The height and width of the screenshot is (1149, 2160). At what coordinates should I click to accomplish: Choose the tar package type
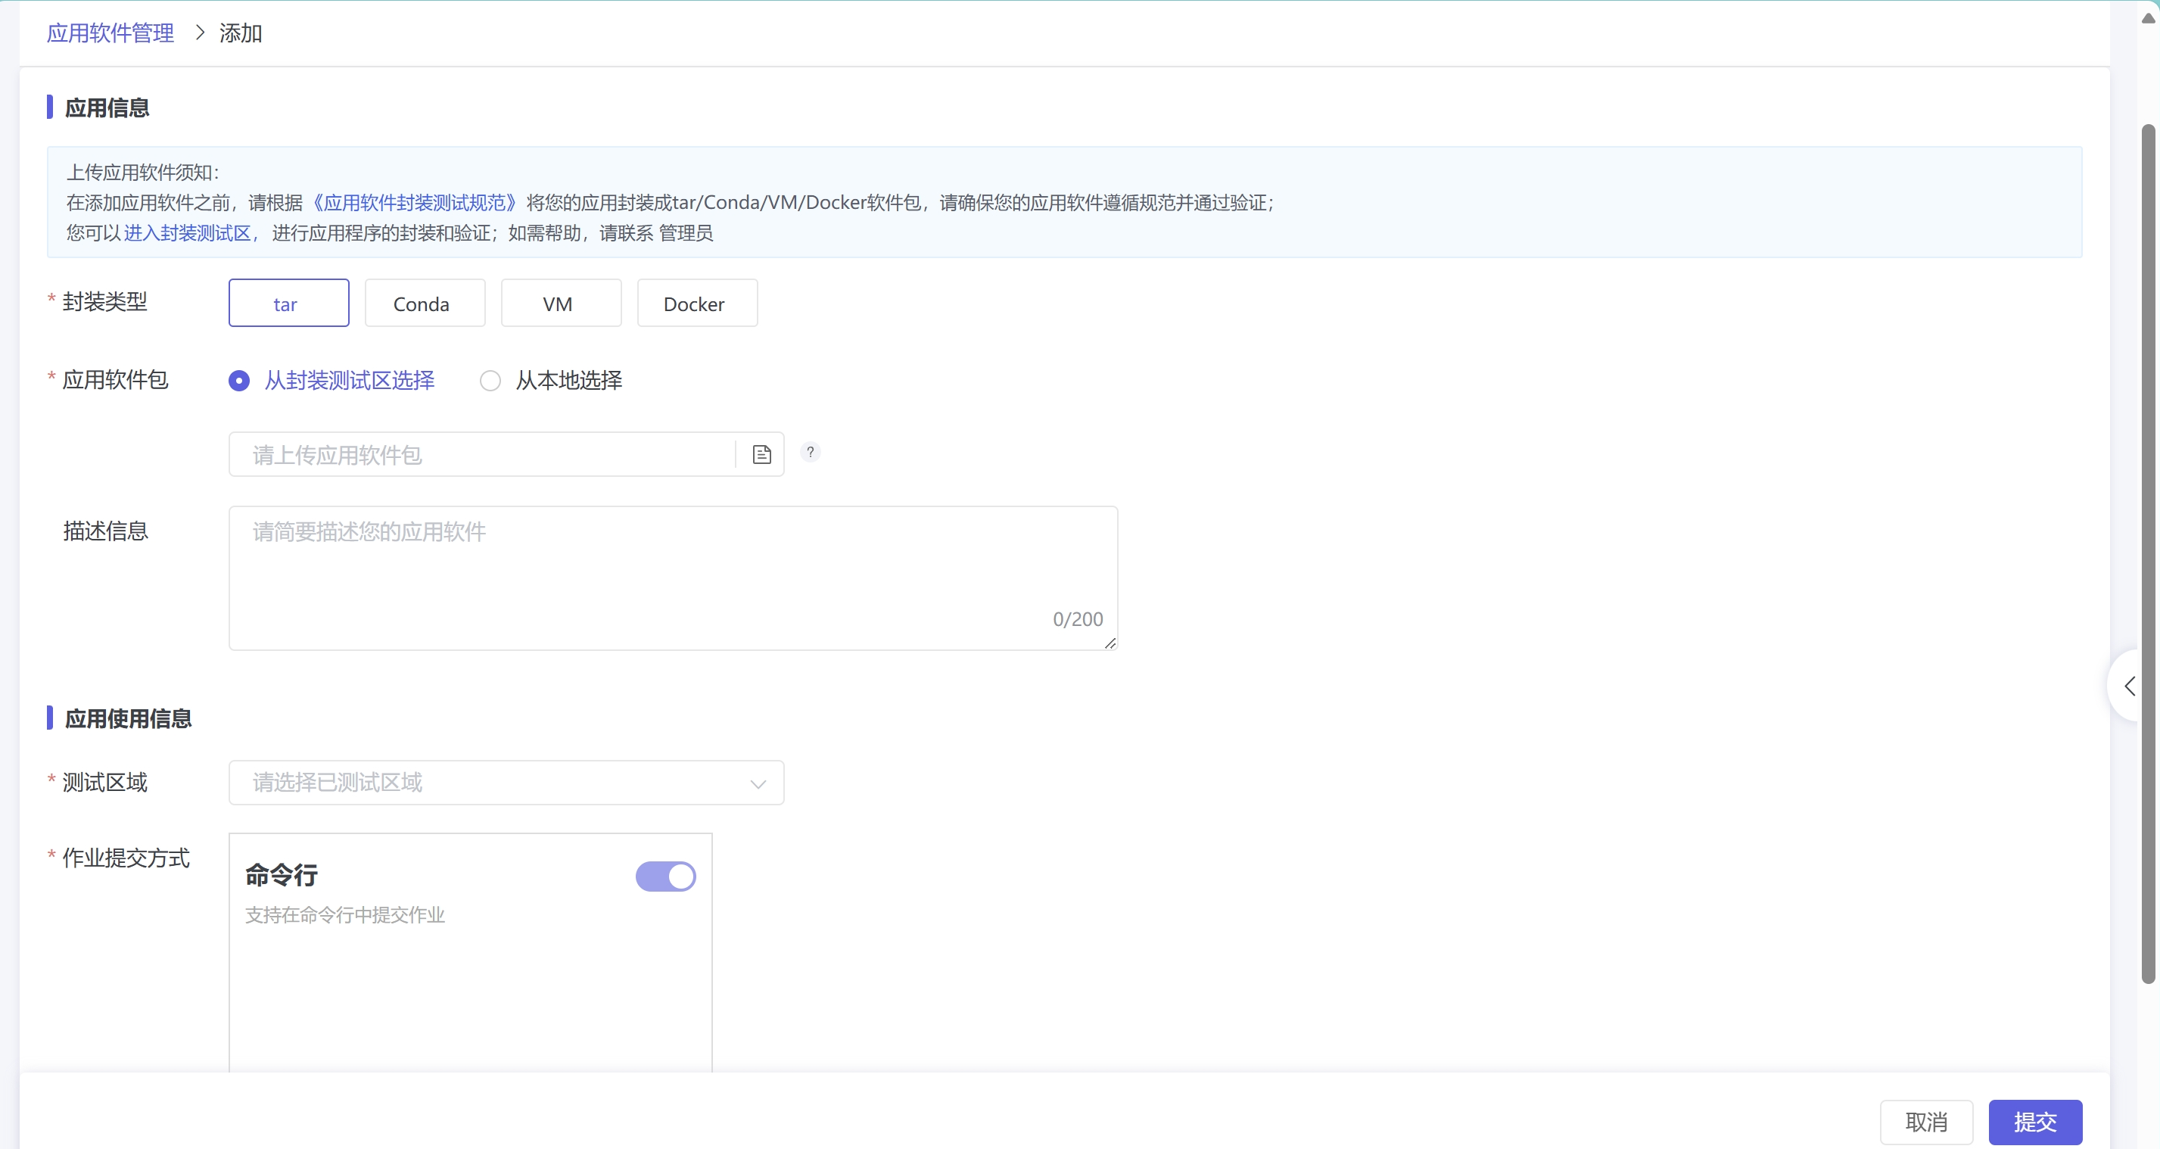(x=288, y=303)
